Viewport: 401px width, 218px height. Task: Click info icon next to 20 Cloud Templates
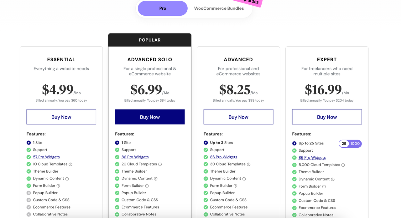160,164
